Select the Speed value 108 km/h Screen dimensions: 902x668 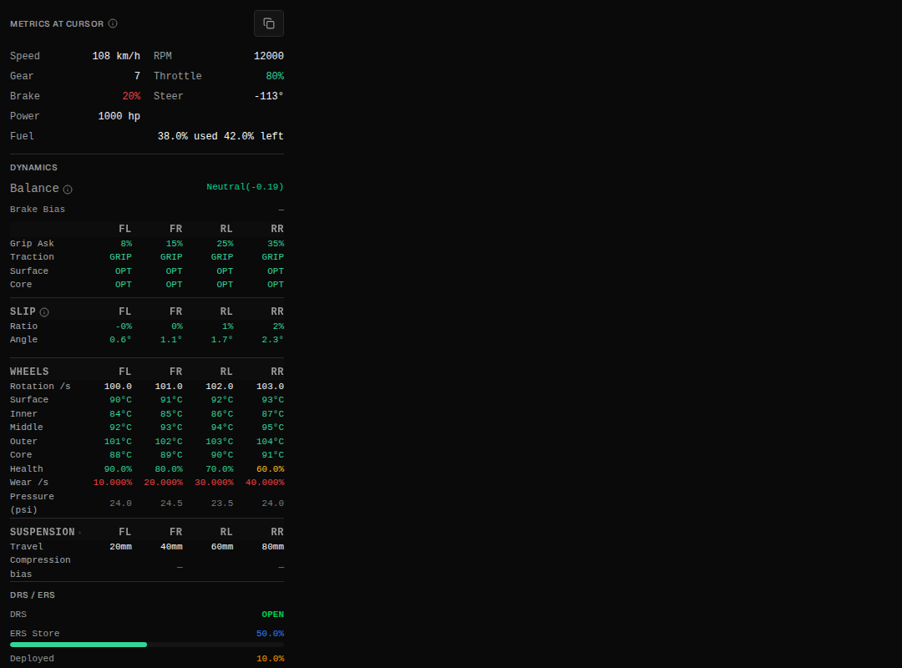tap(116, 56)
